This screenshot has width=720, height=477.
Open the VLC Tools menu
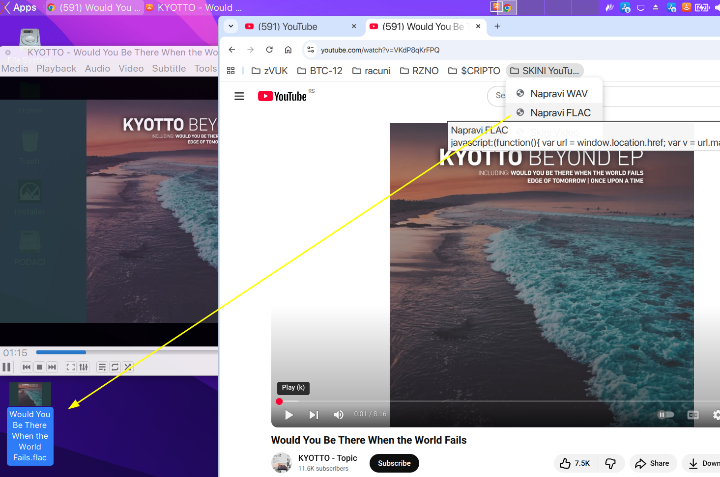coord(205,68)
